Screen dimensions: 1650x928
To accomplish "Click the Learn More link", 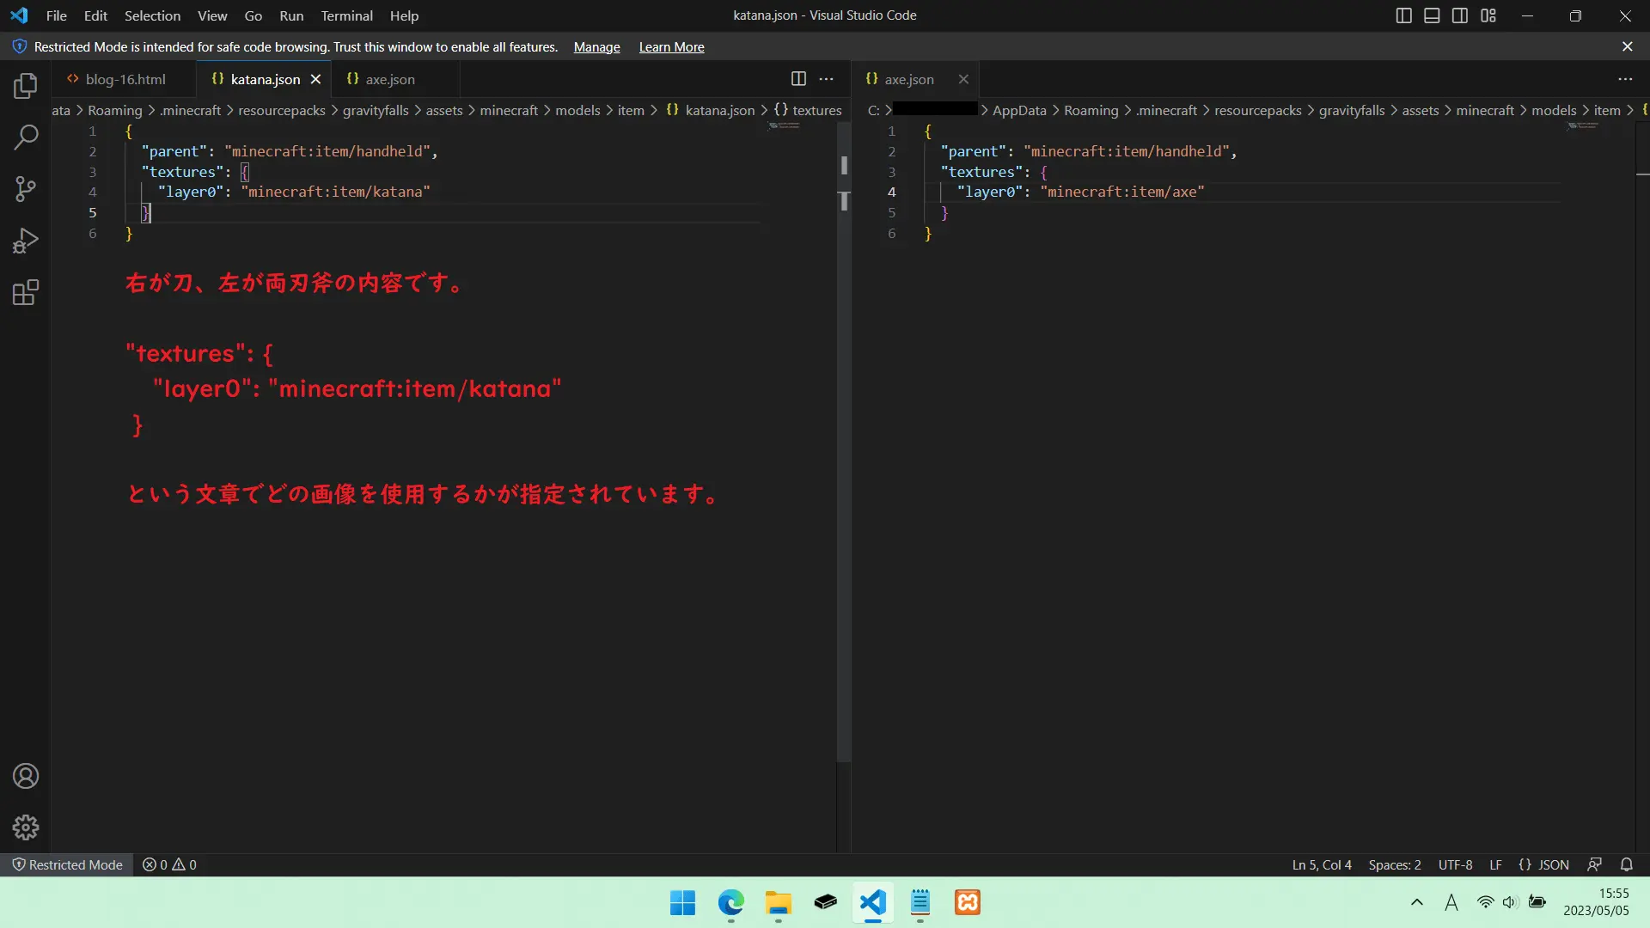I will coord(671,47).
